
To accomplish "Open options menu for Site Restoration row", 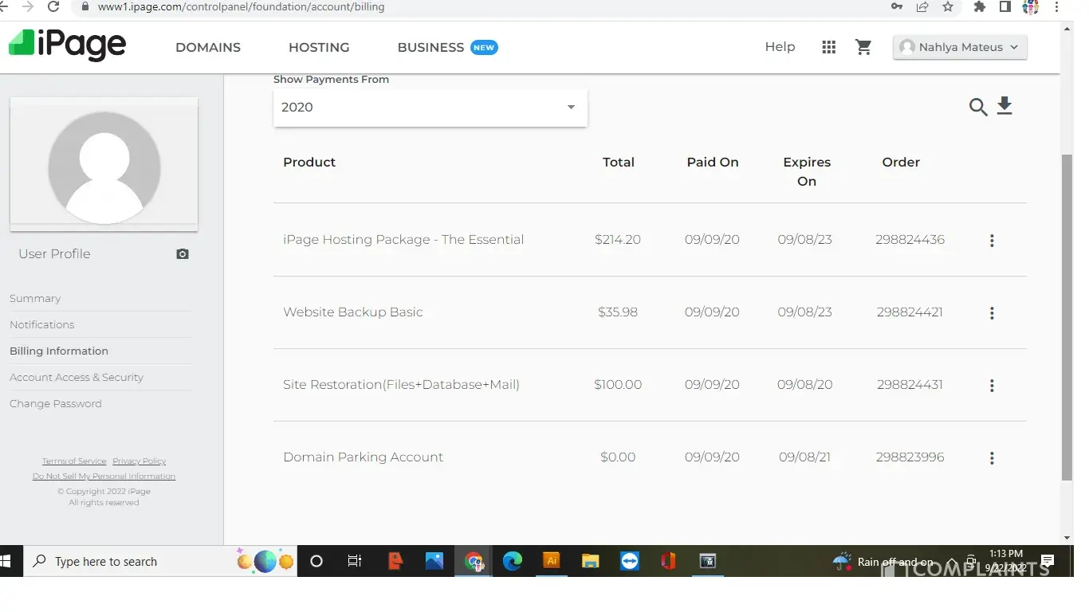I will point(992,386).
